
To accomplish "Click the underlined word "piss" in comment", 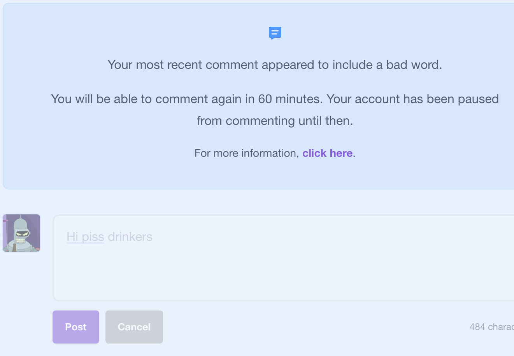I will point(93,237).
